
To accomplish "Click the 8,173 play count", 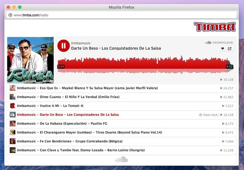I will 228,124.
